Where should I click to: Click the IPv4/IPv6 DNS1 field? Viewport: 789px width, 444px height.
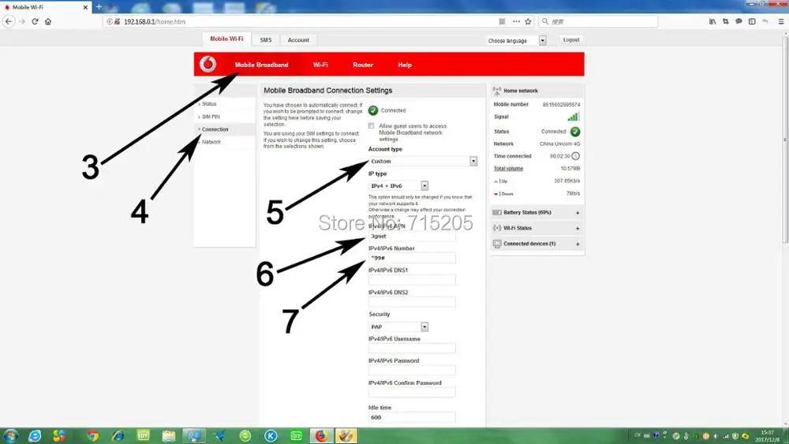click(412, 280)
